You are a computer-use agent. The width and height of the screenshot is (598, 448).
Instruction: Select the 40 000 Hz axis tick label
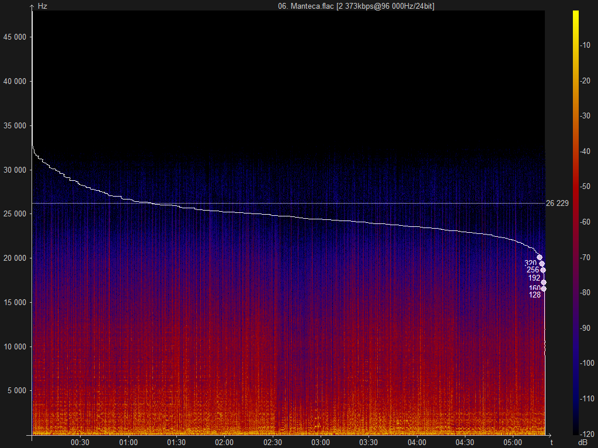tap(15, 81)
